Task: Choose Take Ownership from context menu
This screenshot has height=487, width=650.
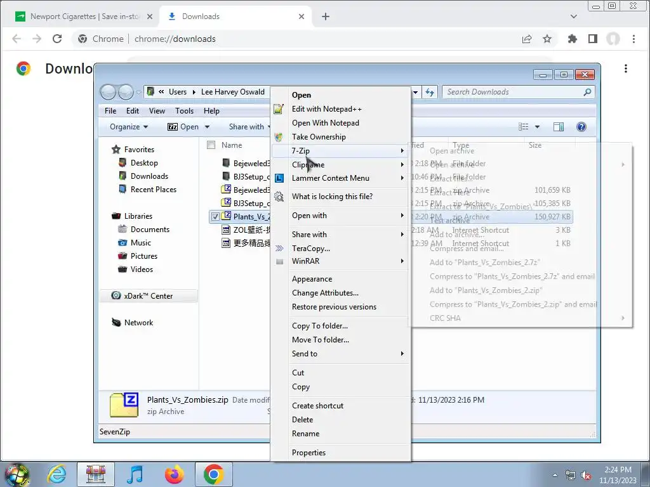Action: [319, 137]
